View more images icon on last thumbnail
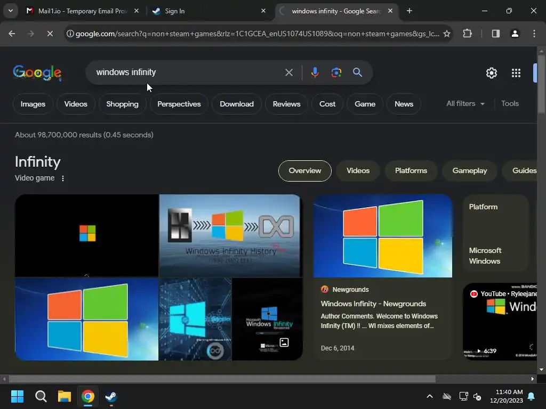Image resolution: width=546 pixels, height=409 pixels. coord(284,342)
